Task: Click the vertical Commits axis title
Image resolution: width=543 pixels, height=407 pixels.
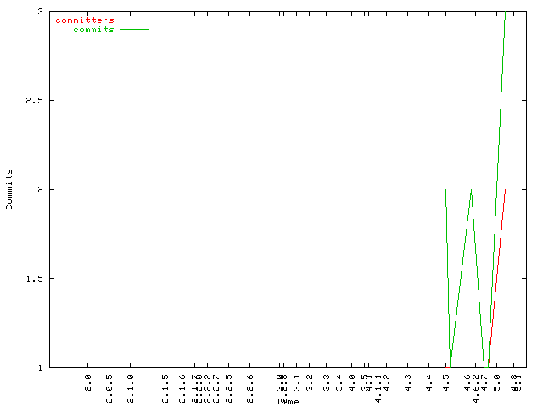Action: tap(9, 189)
